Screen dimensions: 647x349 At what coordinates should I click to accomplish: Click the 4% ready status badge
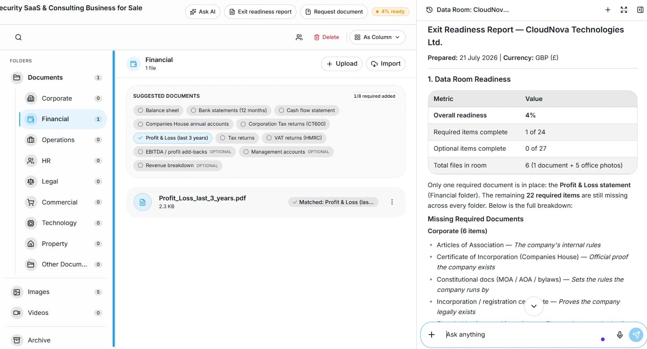391,11
